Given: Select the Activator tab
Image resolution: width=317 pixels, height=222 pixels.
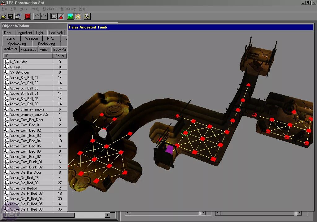Looking at the screenshot, I should click(x=11, y=49).
